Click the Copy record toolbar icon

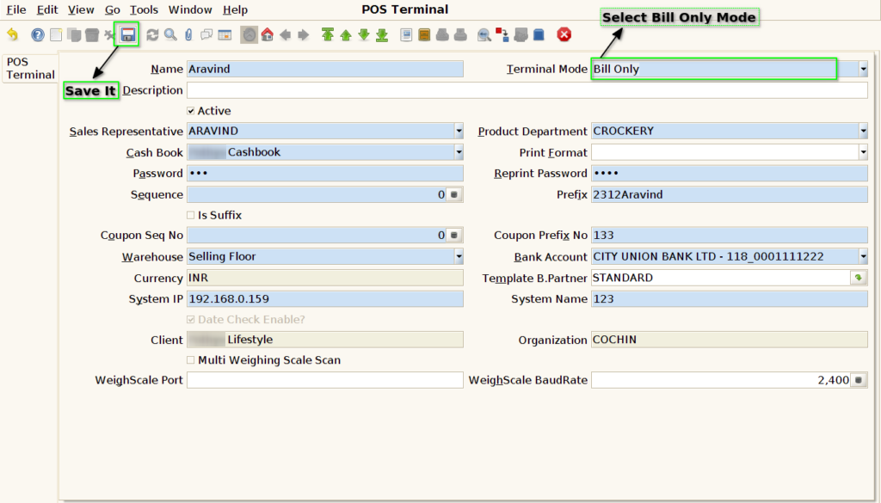coord(74,34)
